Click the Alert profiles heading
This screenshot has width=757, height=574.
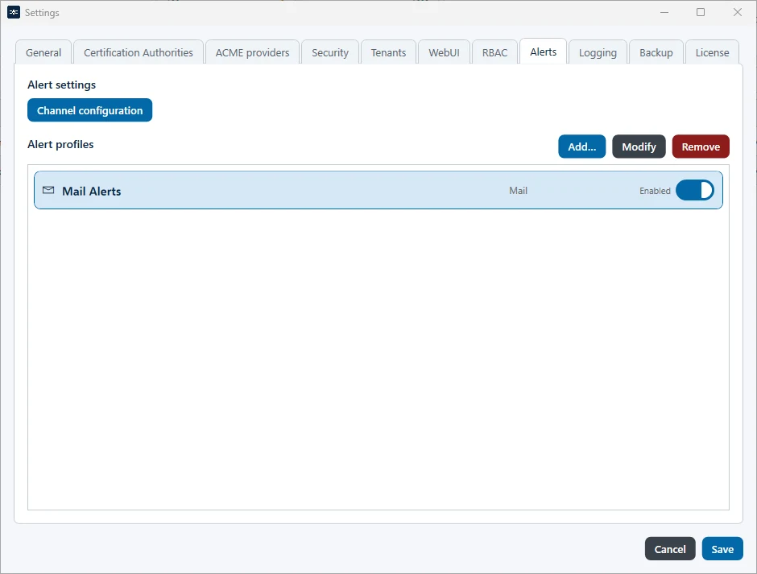pyautogui.click(x=60, y=144)
